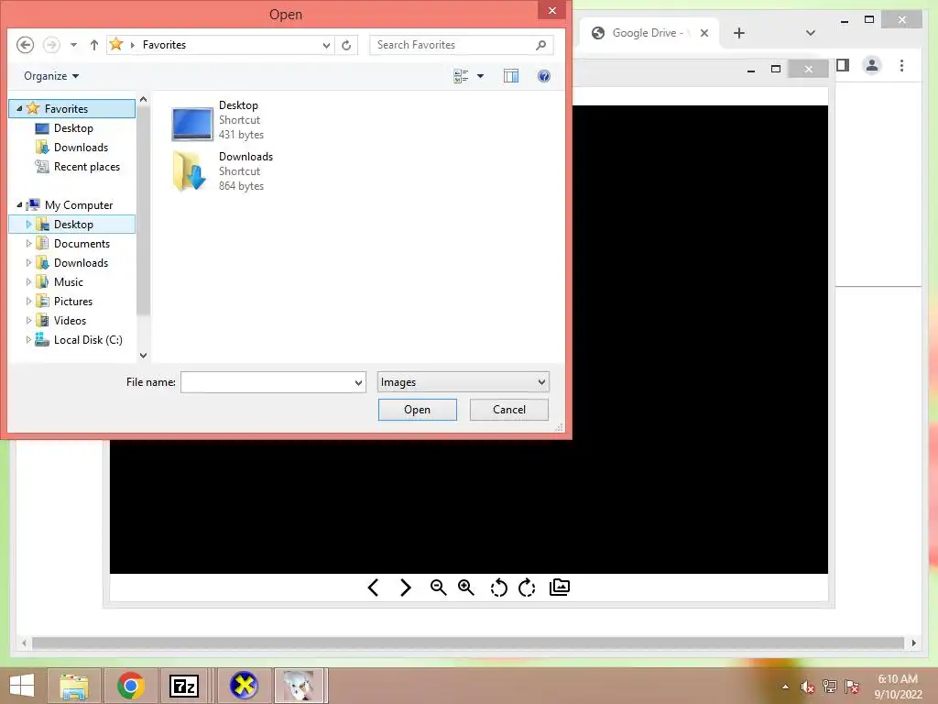Select My Computer in the tree

(79, 205)
